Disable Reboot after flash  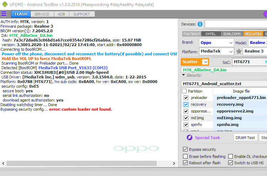[185, 163]
